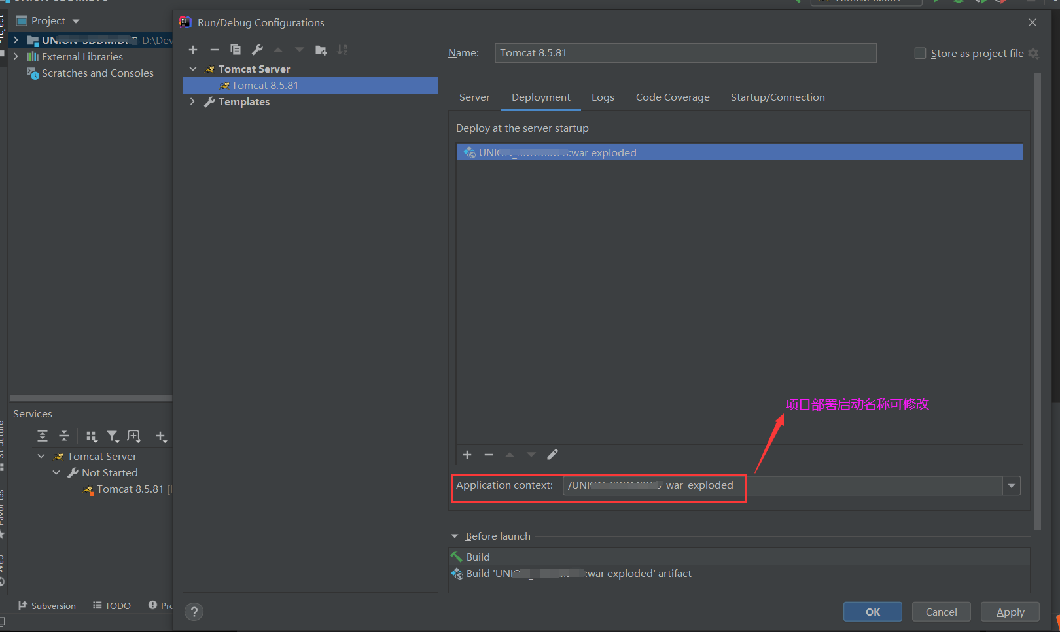Close the Run/Debug Configurations dialog

point(1033,22)
